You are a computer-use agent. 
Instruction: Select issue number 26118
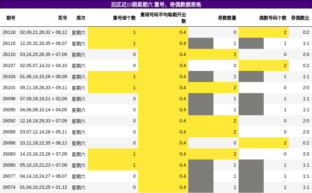(x=9, y=32)
